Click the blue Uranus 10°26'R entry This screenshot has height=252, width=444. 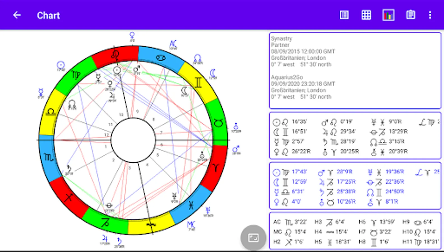click(x=337, y=202)
